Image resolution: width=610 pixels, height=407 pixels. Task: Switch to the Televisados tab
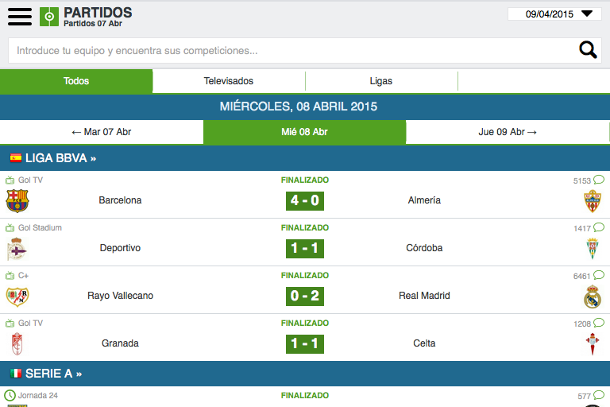pyautogui.click(x=229, y=81)
